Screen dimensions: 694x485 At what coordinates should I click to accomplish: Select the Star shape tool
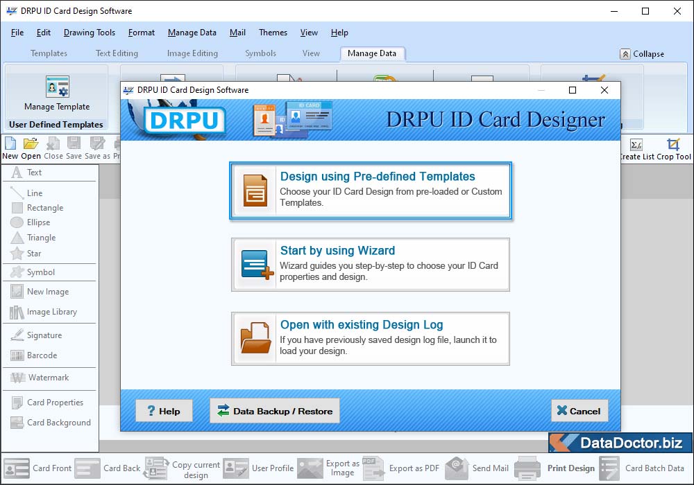[x=26, y=254]
